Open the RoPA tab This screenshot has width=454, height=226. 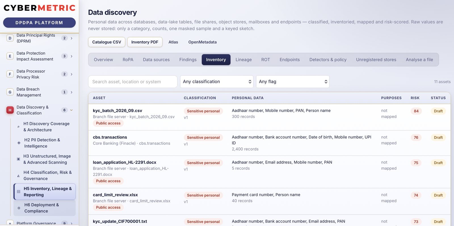[128, 60]
